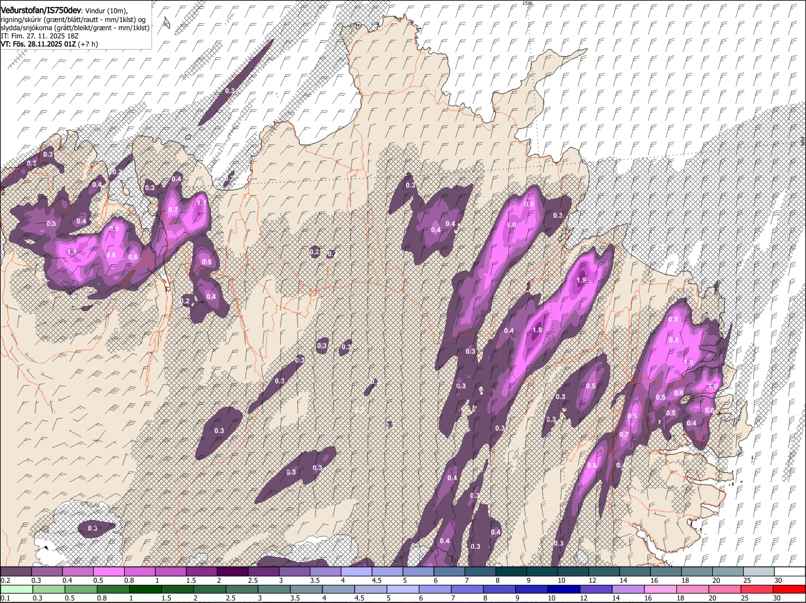Image resolution: width=806 pixels, height=603 pixels.
Task: Click the 0.4 label on the snow scale
Action: 67,580
